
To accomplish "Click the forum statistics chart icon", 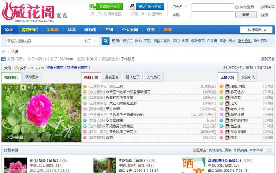I will [x=3, y=59].
